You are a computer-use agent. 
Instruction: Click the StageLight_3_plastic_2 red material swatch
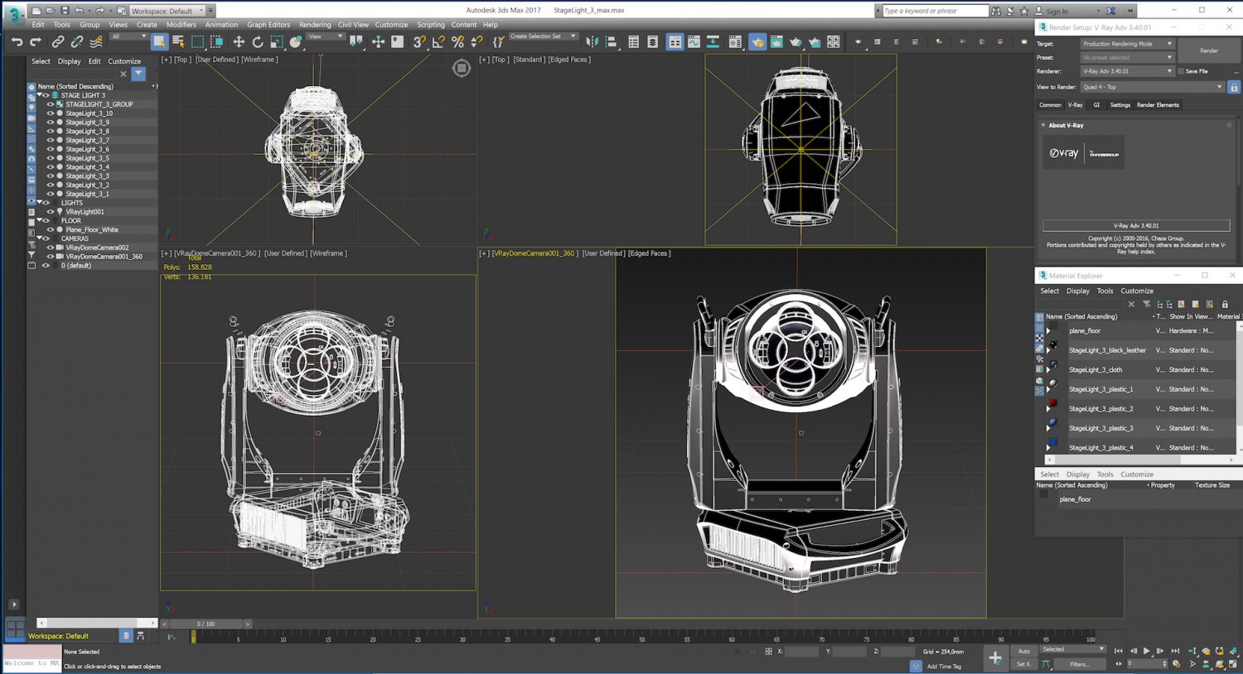(1052, 403)
